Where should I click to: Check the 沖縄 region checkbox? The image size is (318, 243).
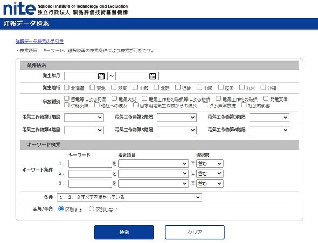263,87
